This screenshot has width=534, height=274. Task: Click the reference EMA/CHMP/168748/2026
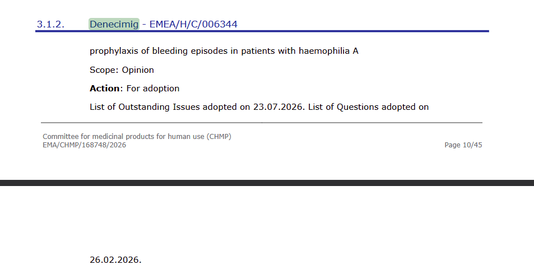85,145
